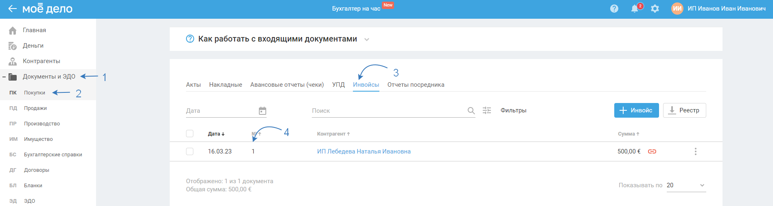Screen dimensions: 773x206
Task: Switch to the Накладные tab
Action: pyautogui.click(x=226, y=85)
